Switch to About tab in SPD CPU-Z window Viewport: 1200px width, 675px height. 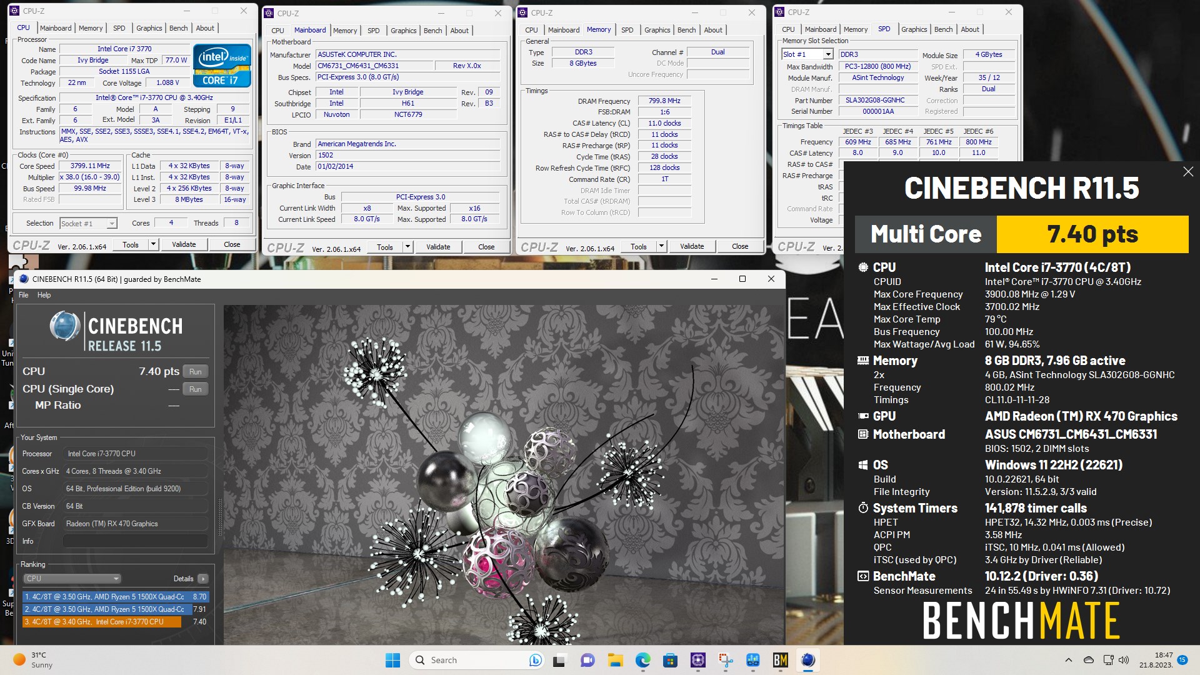[x=969, y=29]
